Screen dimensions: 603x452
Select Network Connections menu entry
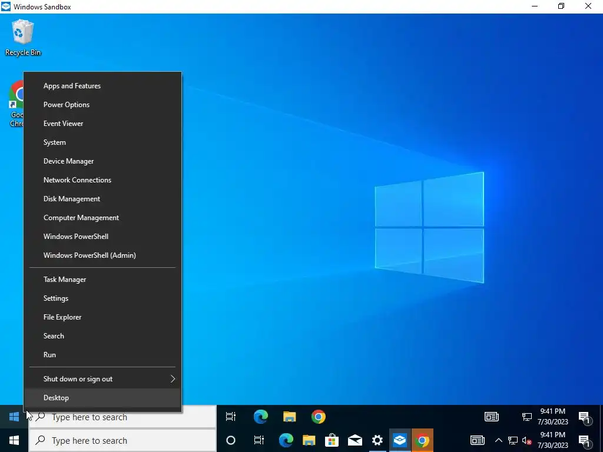(x=102, y=180)
